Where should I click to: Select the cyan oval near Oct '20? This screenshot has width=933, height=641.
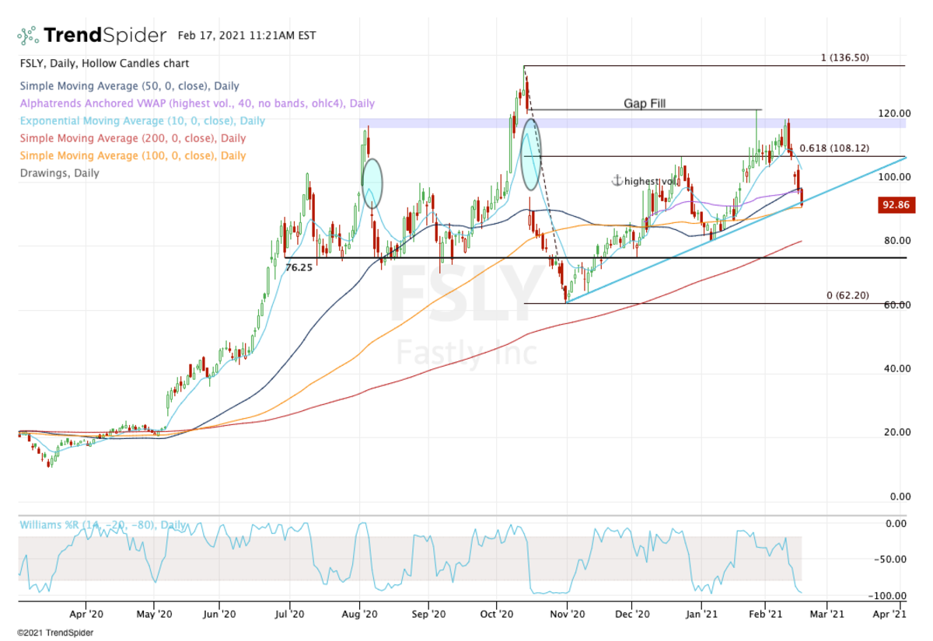coord(530,155)
